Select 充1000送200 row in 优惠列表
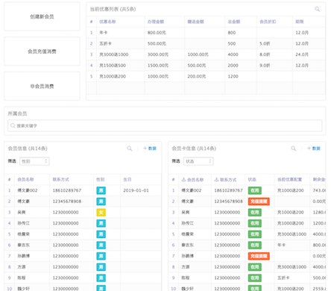The image size is (331, 291). 206,76
